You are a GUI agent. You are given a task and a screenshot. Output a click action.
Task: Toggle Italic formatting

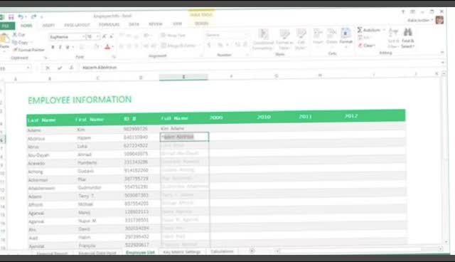click(x=60, y=47)
